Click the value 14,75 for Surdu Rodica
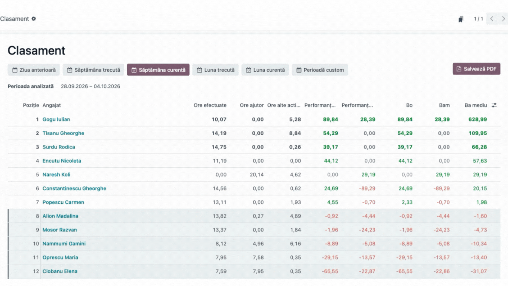508x286 pixels. [x=219, y=147]
